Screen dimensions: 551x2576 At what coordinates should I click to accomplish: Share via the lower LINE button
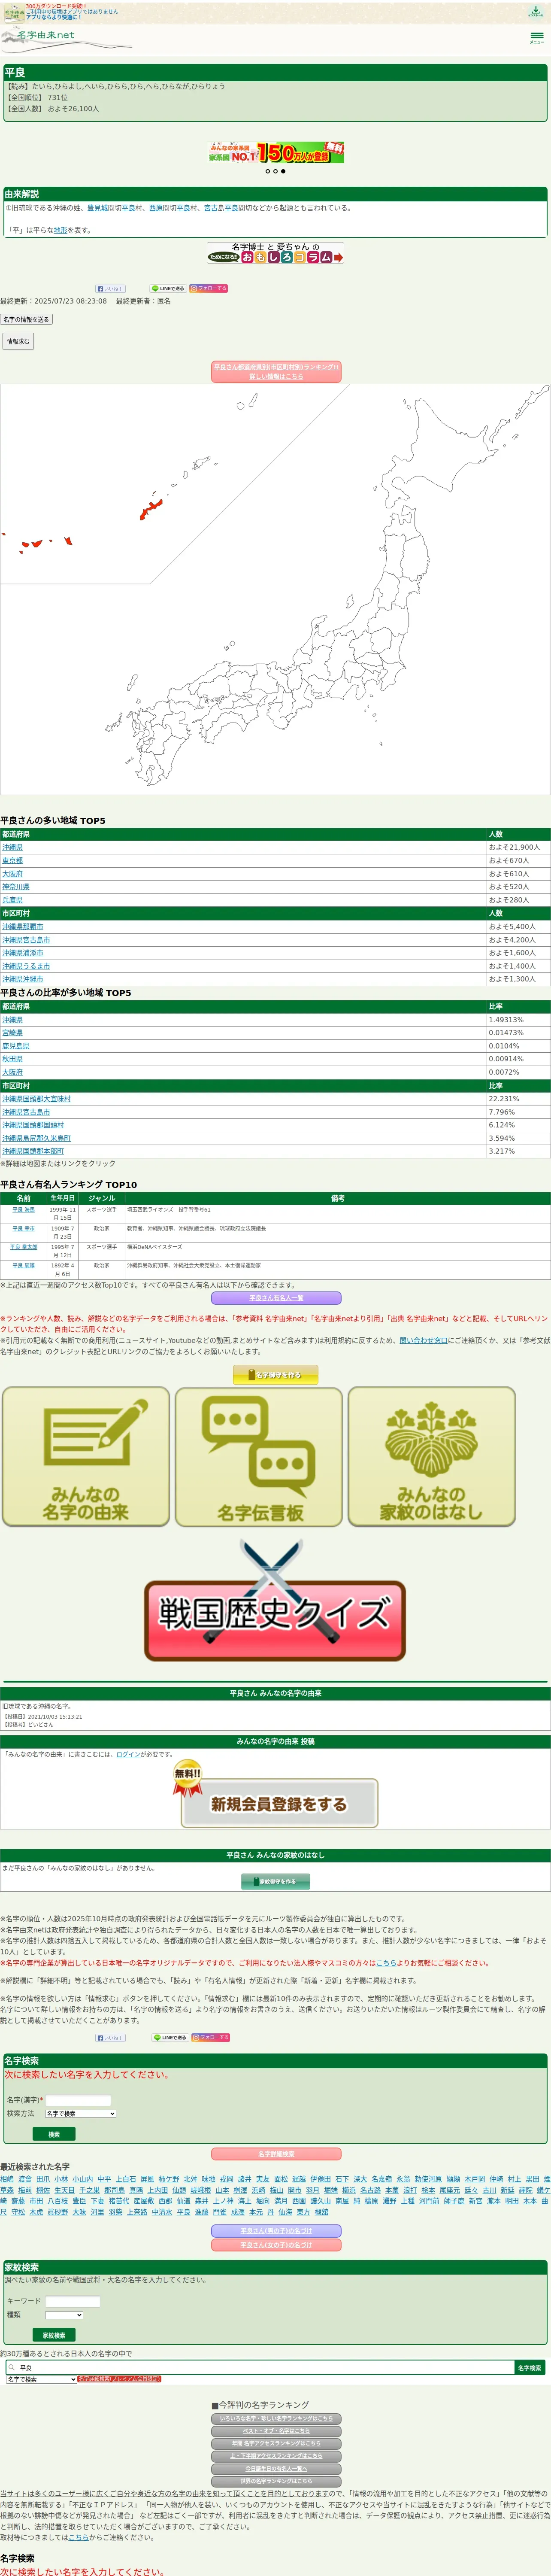coord(169,2037)
